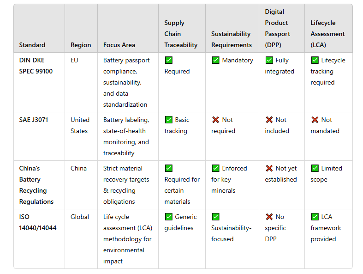Click the red cross next to "Not included"
Image resolution: width=363 pixels, height=274 pixels.
(269, 120)
